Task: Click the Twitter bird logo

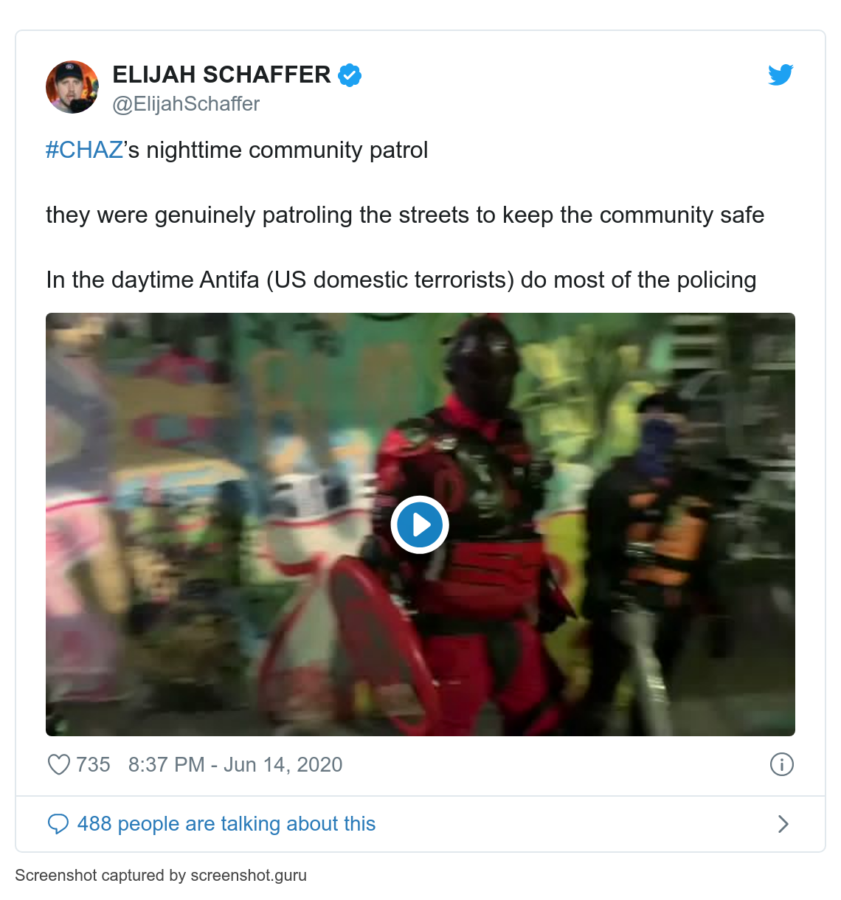Action: pos(781,75)
